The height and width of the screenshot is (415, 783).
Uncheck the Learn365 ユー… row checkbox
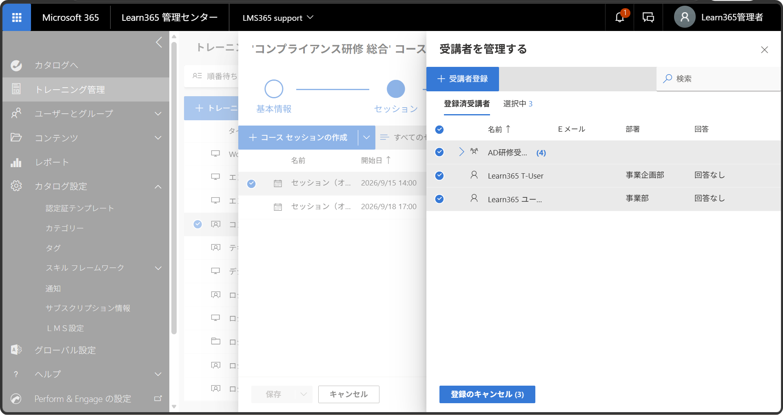[x=439, y=199]
